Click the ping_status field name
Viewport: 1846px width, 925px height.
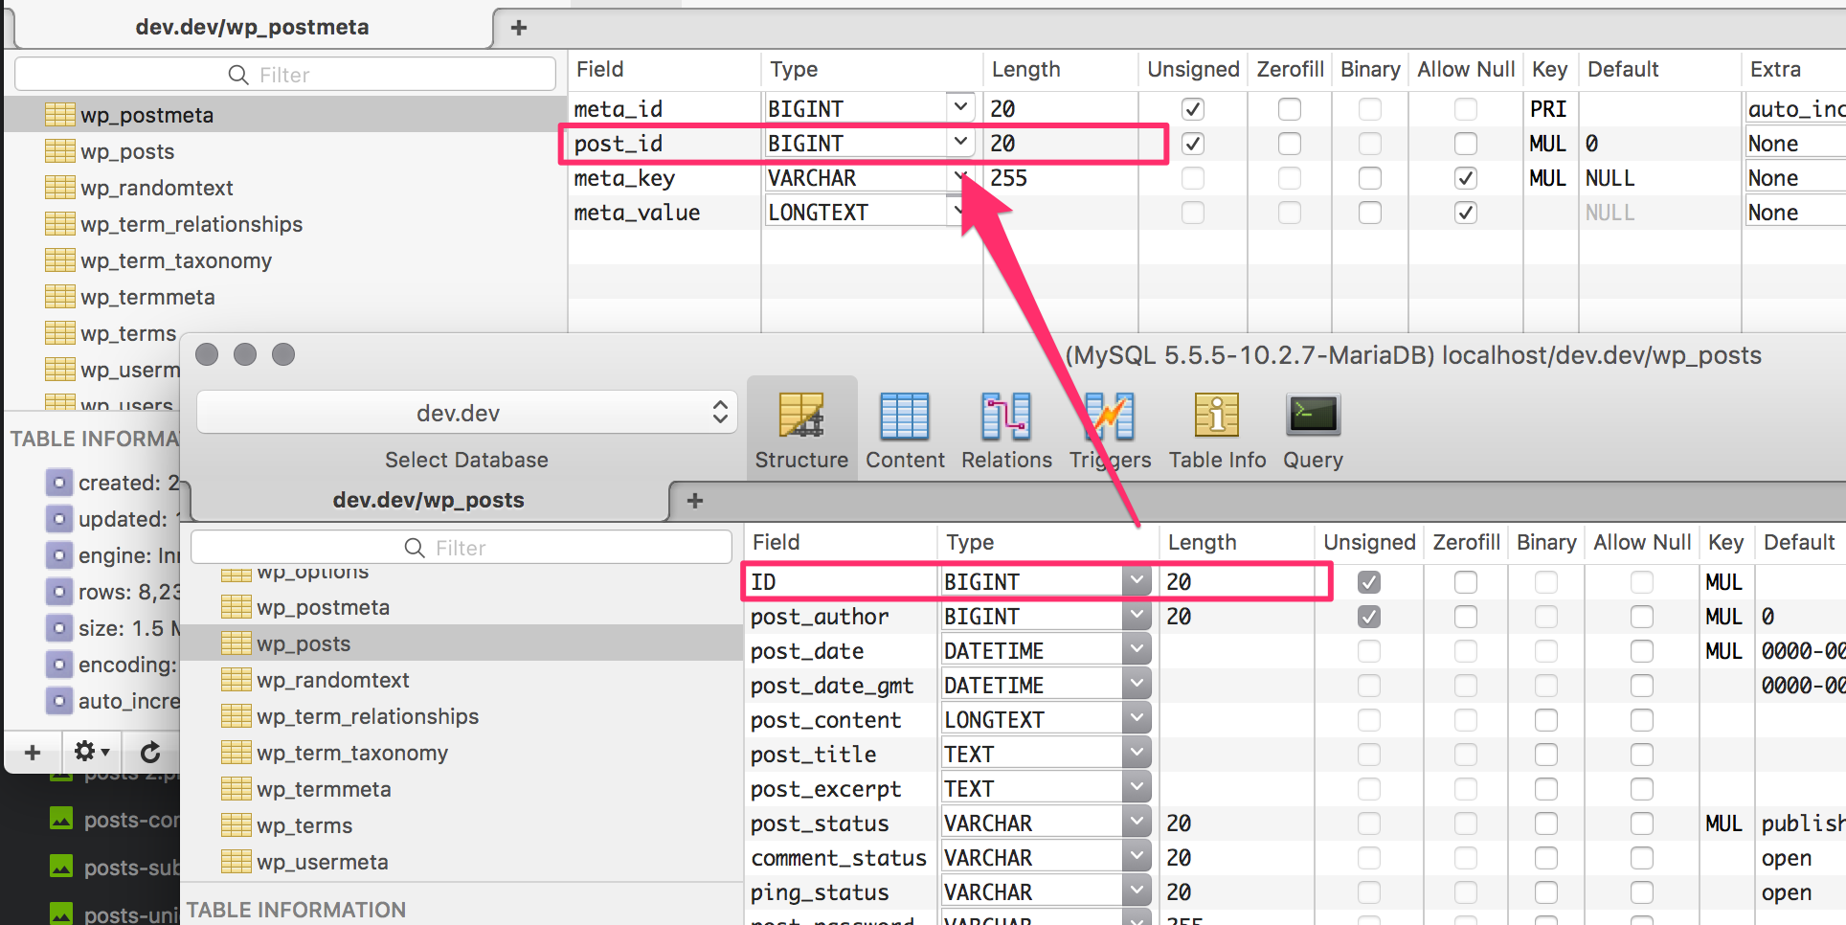click(x=821, y=892)
